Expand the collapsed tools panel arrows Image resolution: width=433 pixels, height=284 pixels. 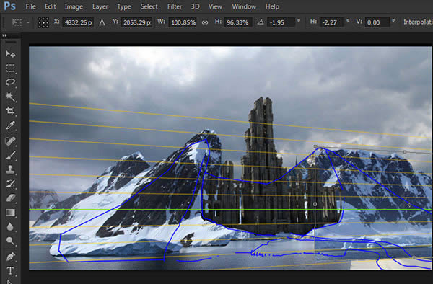coord(4,35)
